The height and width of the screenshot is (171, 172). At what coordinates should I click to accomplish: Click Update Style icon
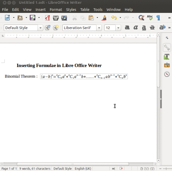click(x=48, y=28)
